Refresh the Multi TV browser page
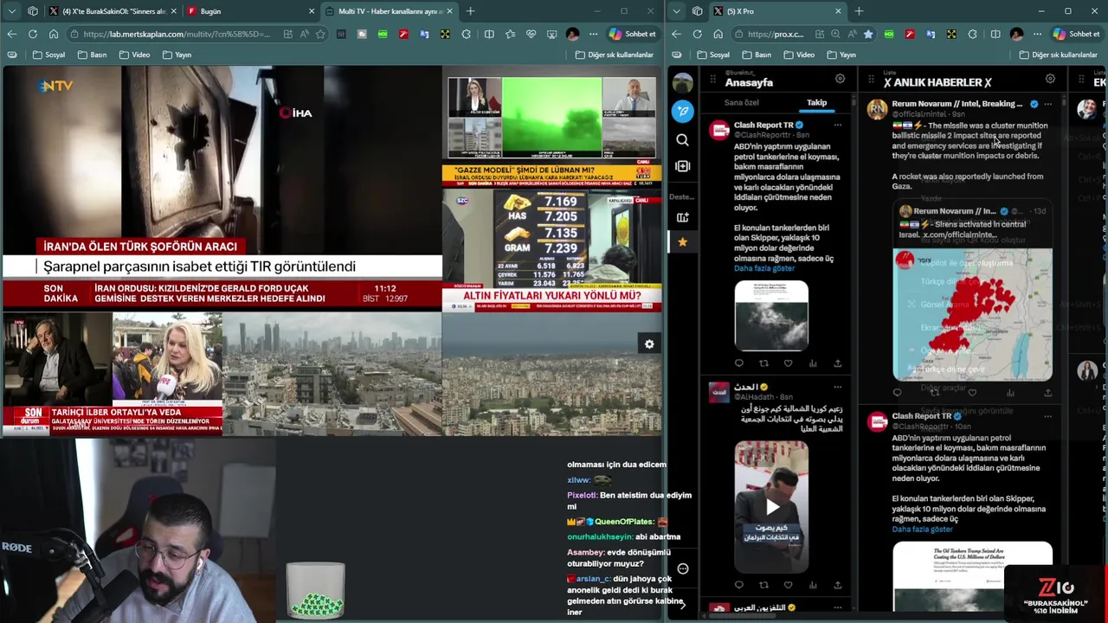Screen dimensions: 1108x623 coord(33,34)
